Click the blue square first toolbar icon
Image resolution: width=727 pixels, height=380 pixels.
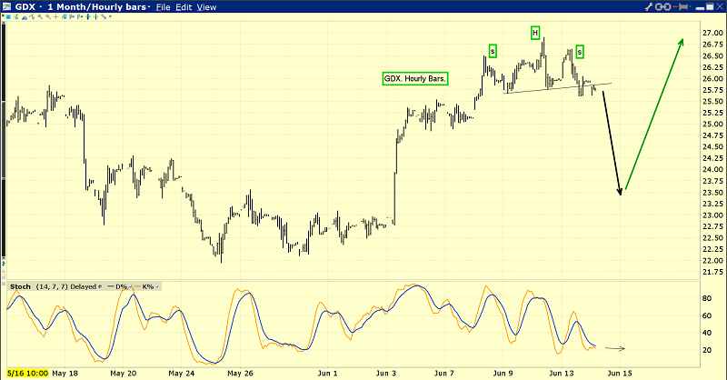click(8, 16)
